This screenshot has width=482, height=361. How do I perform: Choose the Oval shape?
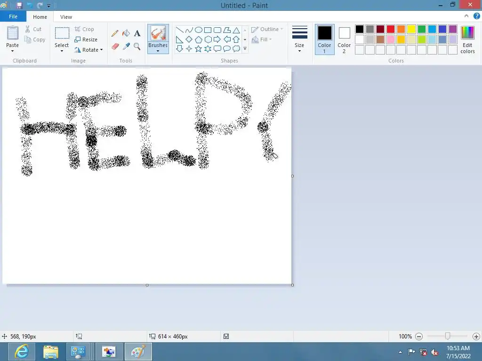(x=199, y=30)
